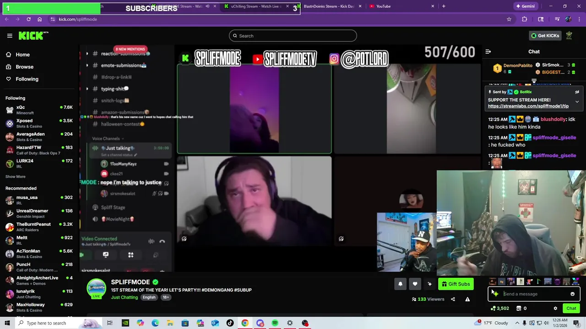Open Chrome extensions puzzle icon
This screenshot has height=329, width=586.
click(x=525, y=19)
